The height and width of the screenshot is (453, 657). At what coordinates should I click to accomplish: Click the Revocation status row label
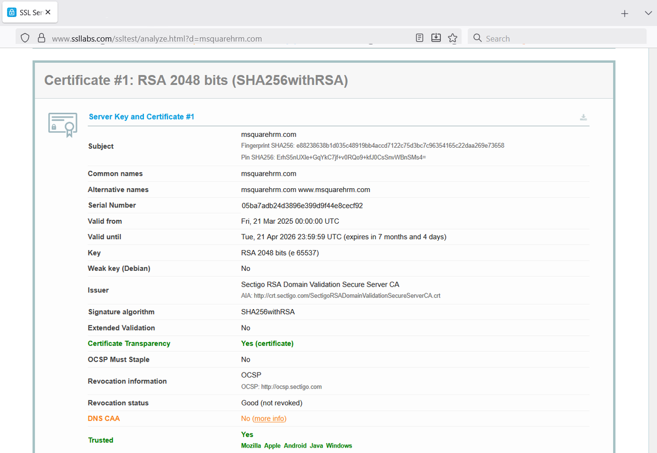point(118,403)
